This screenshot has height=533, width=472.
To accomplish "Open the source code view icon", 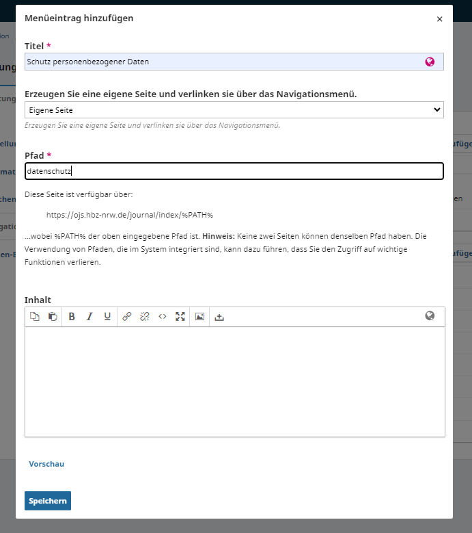I will tap(163, 317).
